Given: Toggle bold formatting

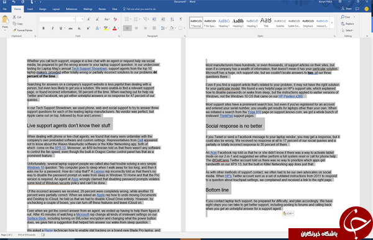Looking at the screenshot, I should 44,29.
